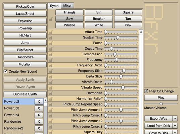Delete the Randomize2 sound using X
Viewport: 180px width, 134px height.
(x=39, y=128)
